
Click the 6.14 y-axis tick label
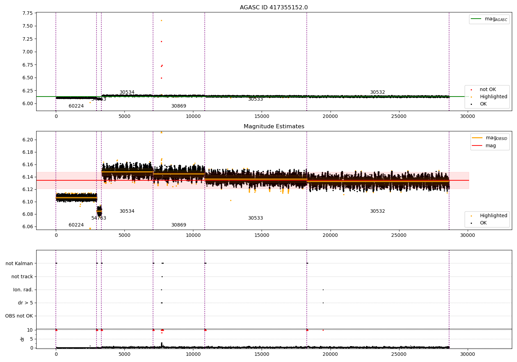coord(27,177)
